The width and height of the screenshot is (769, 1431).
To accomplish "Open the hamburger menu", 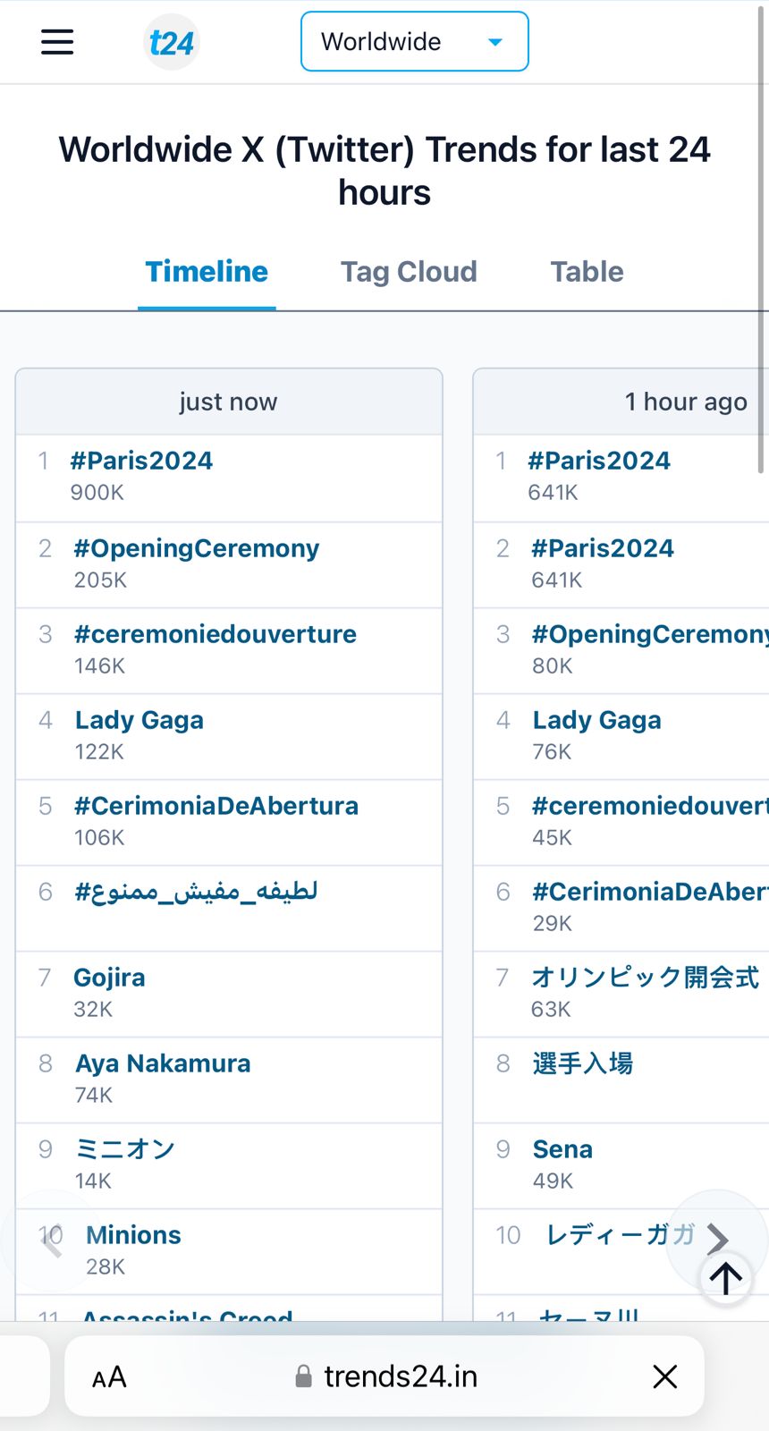I will [57, 42].
